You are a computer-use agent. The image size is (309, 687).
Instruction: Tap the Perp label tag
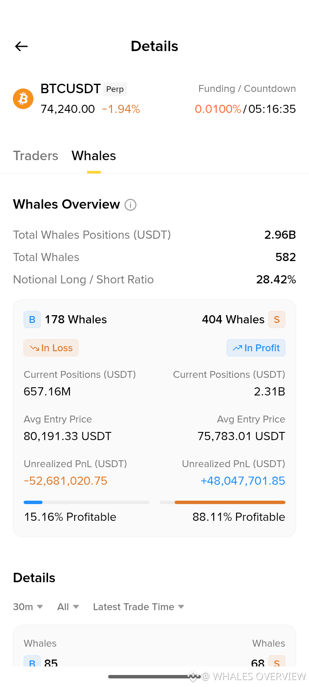coord(115,89)
